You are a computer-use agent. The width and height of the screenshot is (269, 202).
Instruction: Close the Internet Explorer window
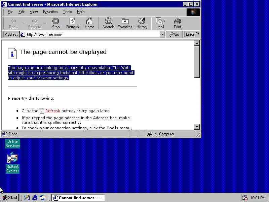tap(197, 4)
